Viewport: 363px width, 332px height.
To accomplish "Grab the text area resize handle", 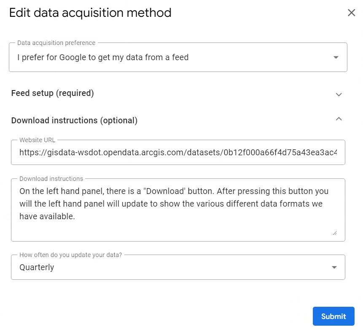I will pos(335,232).
